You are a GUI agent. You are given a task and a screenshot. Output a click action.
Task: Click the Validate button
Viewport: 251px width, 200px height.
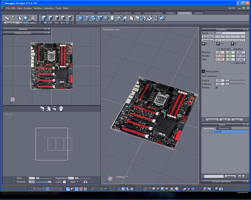coord(212,120)
